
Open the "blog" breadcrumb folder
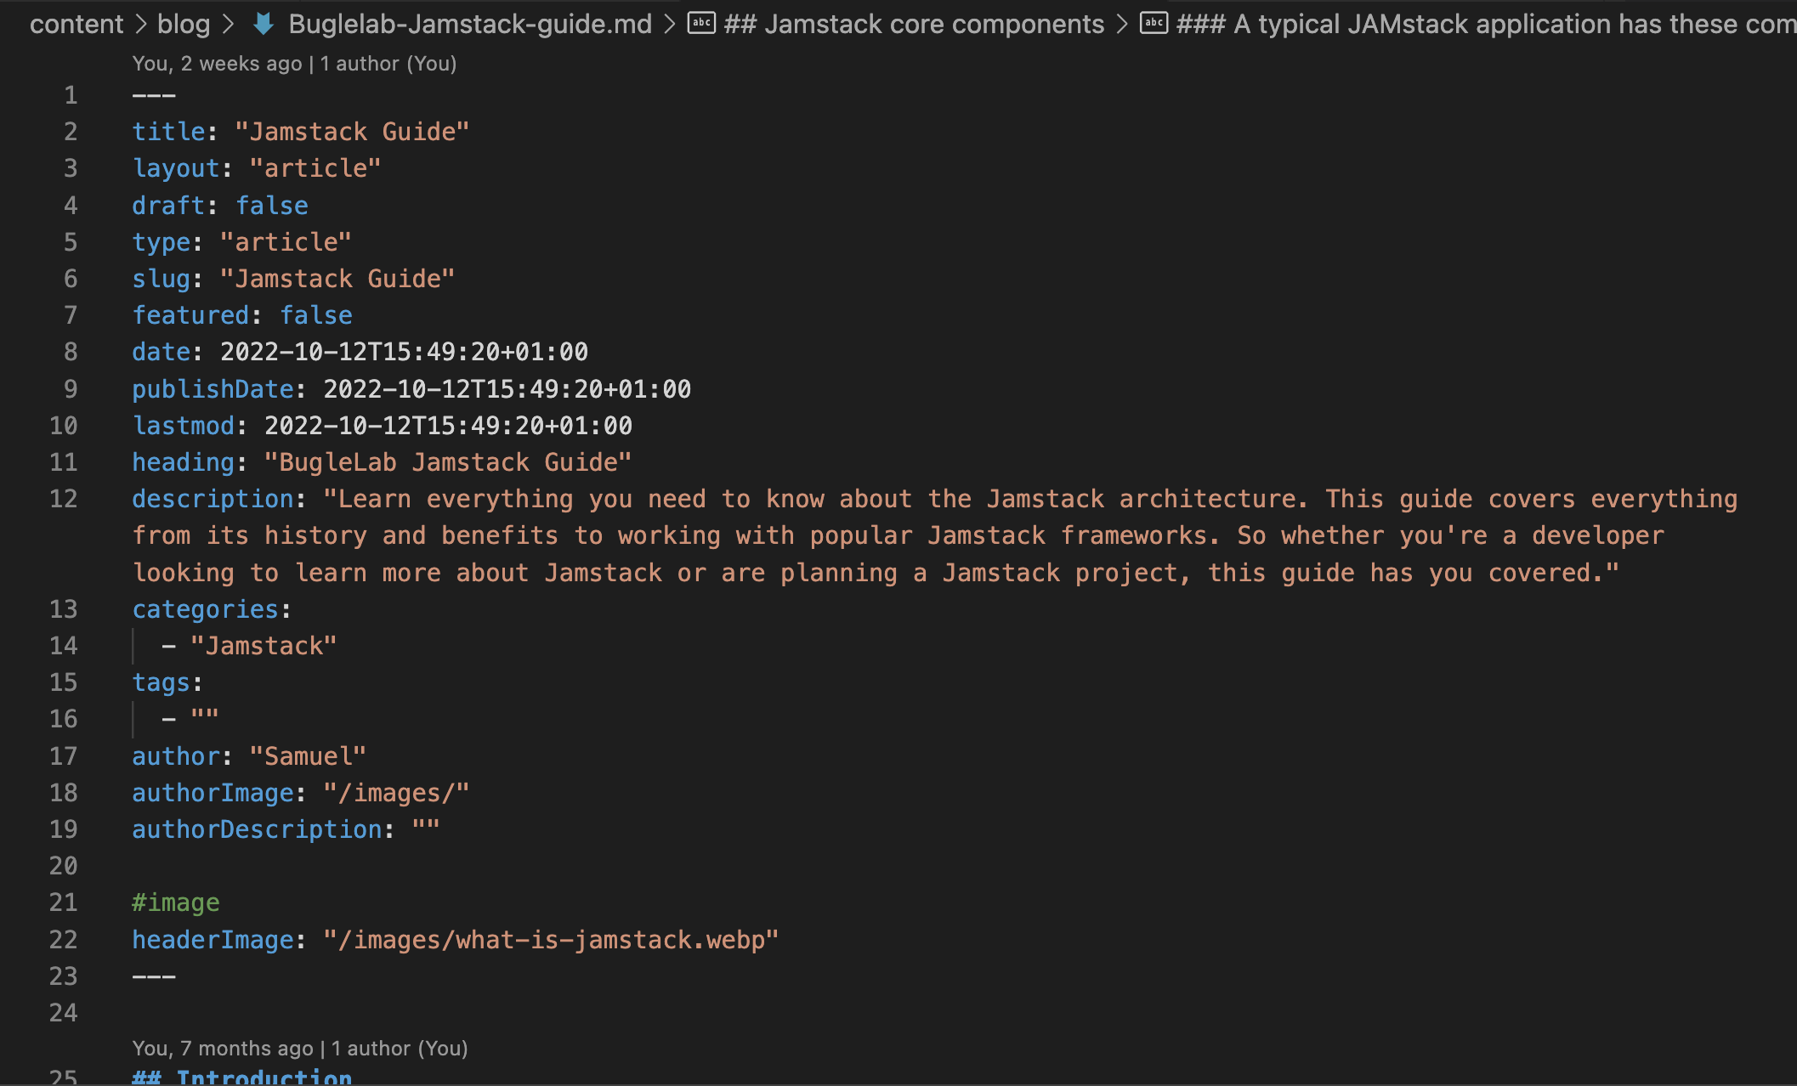184,24
